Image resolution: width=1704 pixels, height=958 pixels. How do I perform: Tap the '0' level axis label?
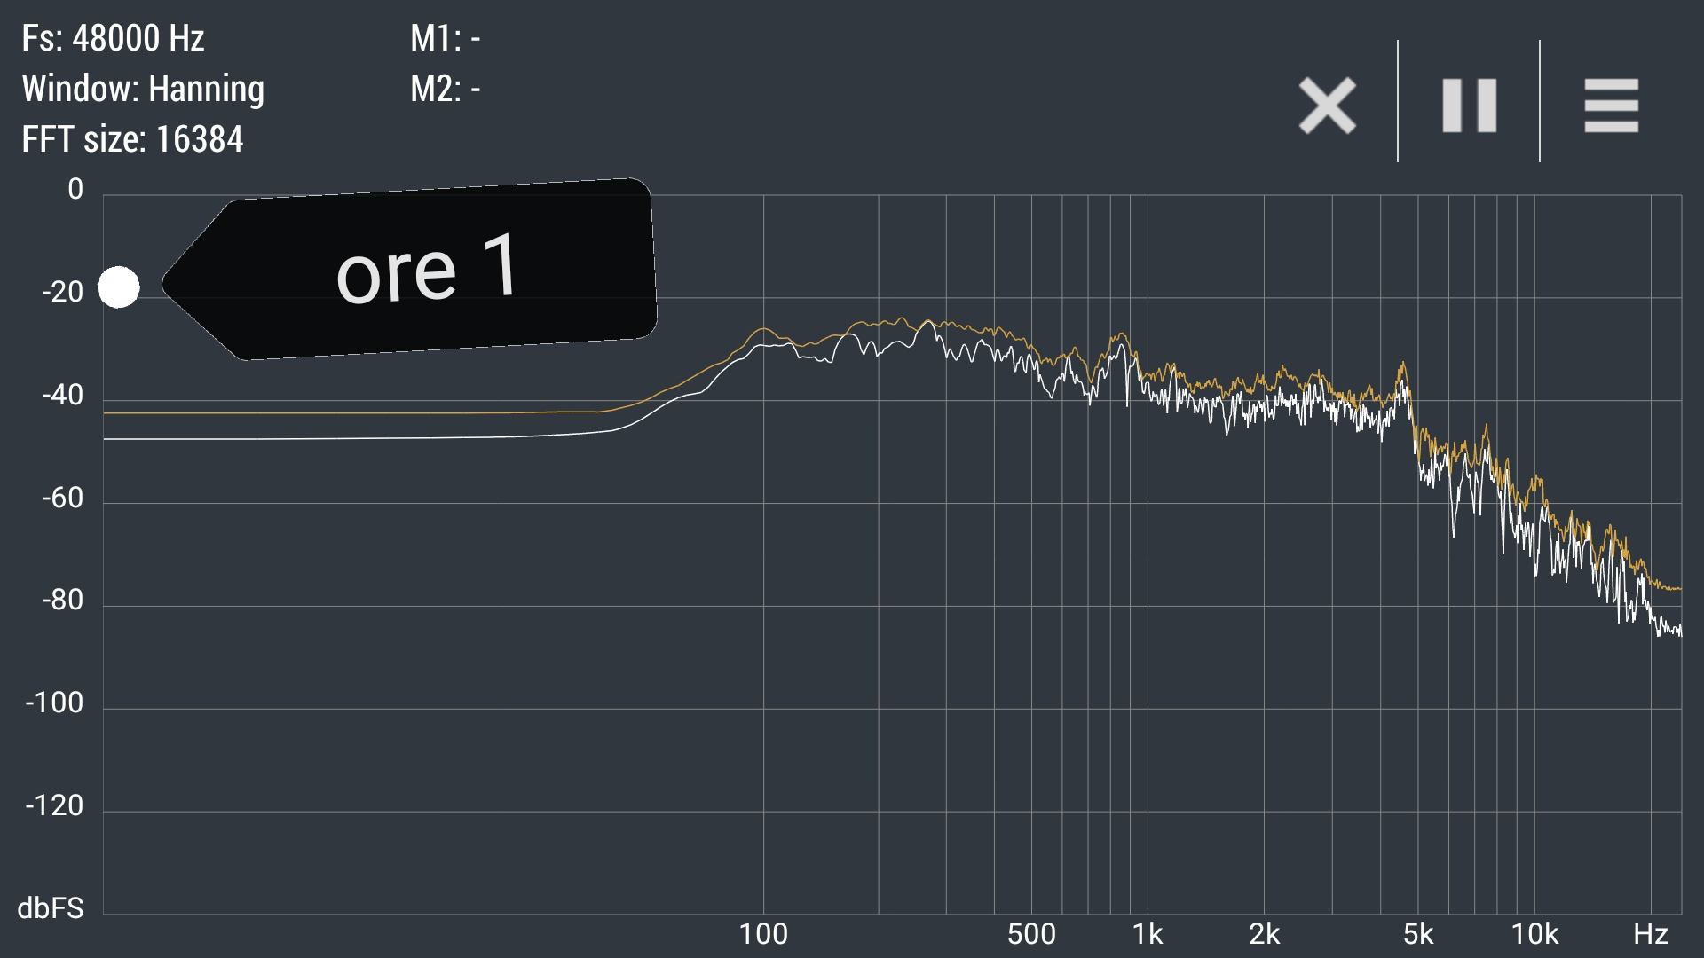tap(75, 189)
